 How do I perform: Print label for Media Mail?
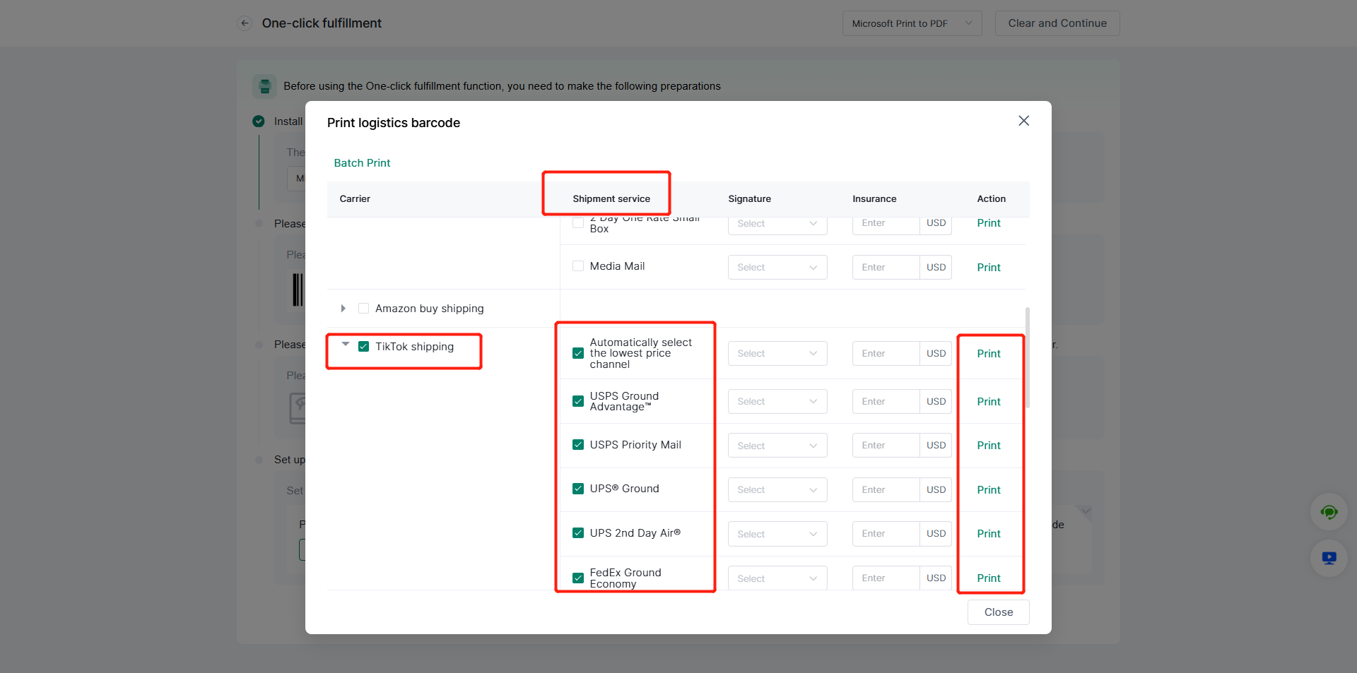click(x=989, y=268)
